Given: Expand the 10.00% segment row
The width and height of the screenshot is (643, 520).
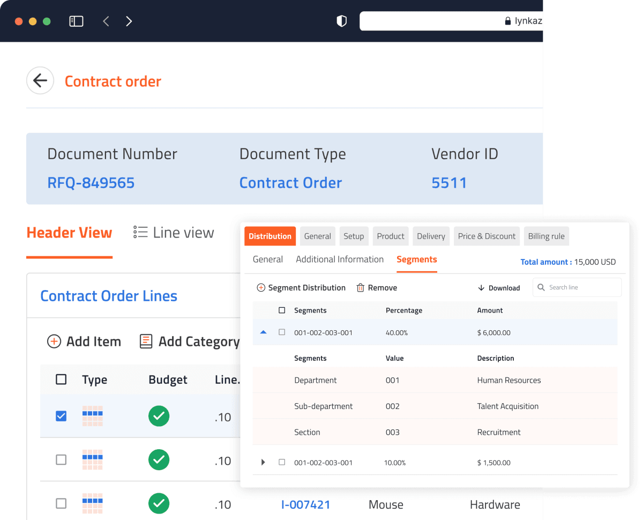Looking at the screenshot, I should tap(263, 462).
